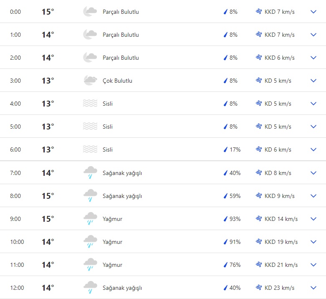326x299 pixels.
Task: Click the fog icon at 5:00
Action: pyautogui.click(x=90, y=127)
